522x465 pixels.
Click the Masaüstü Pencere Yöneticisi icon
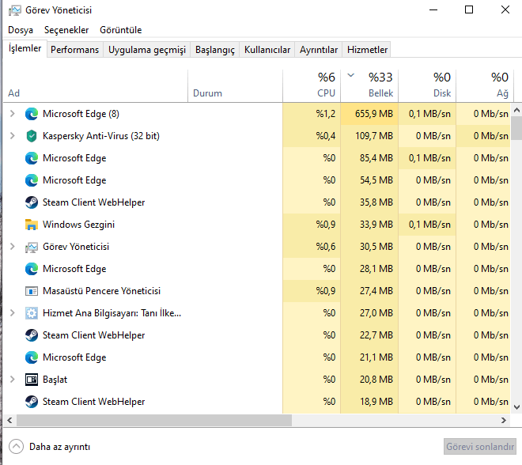point(32,291)
